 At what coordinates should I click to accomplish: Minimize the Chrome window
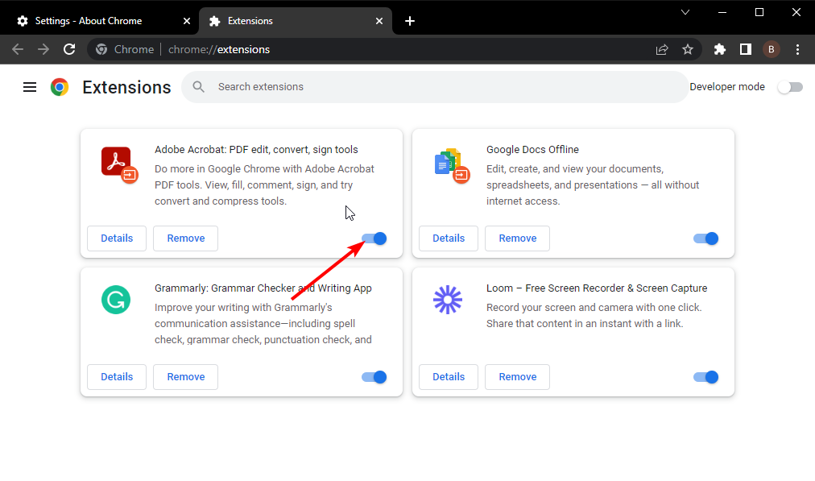coord(722,12)
